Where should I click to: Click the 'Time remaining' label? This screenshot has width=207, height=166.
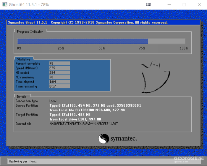click(26, 86)
